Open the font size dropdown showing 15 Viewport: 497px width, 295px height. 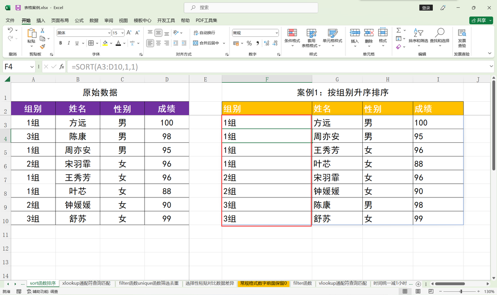(x=122, y=33)
